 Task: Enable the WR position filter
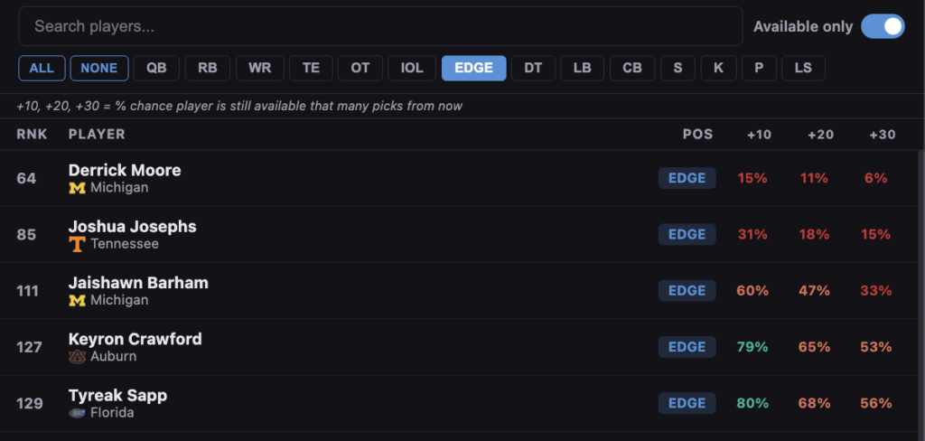tap(260, 68)
